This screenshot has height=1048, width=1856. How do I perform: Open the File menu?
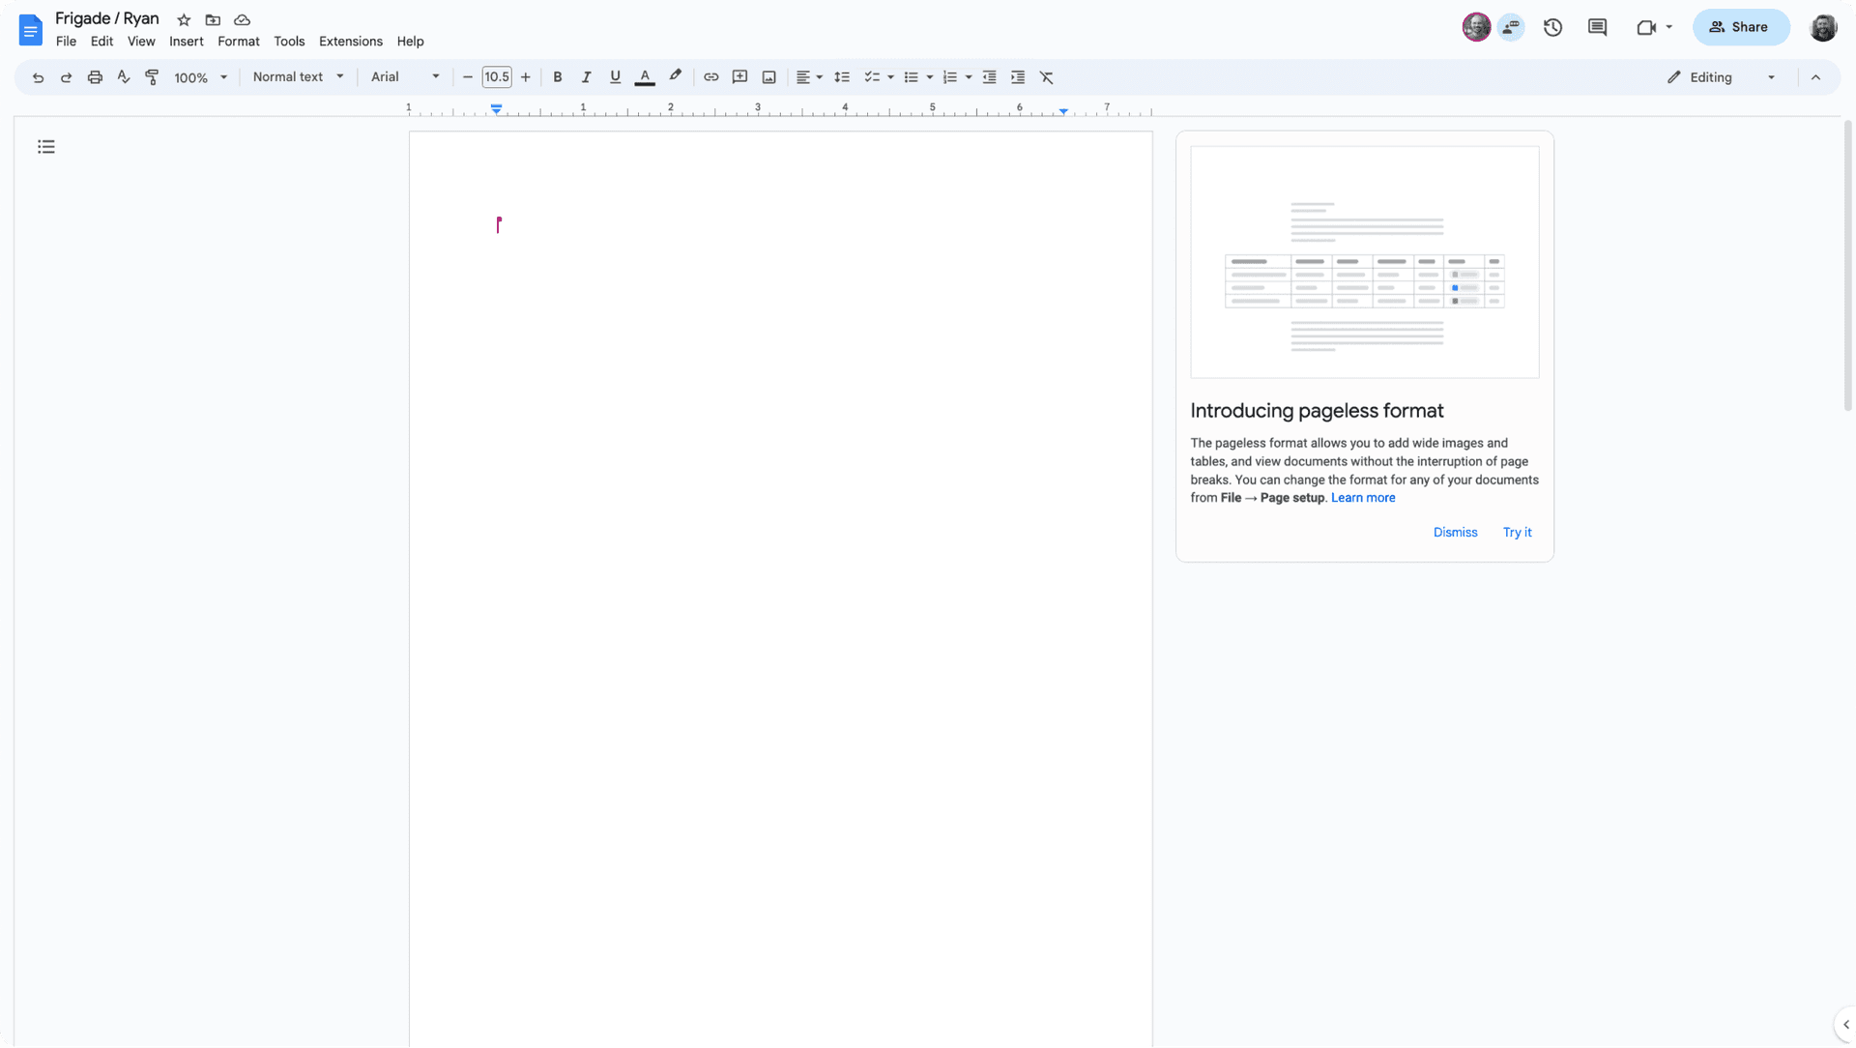(x=66, y=42)
